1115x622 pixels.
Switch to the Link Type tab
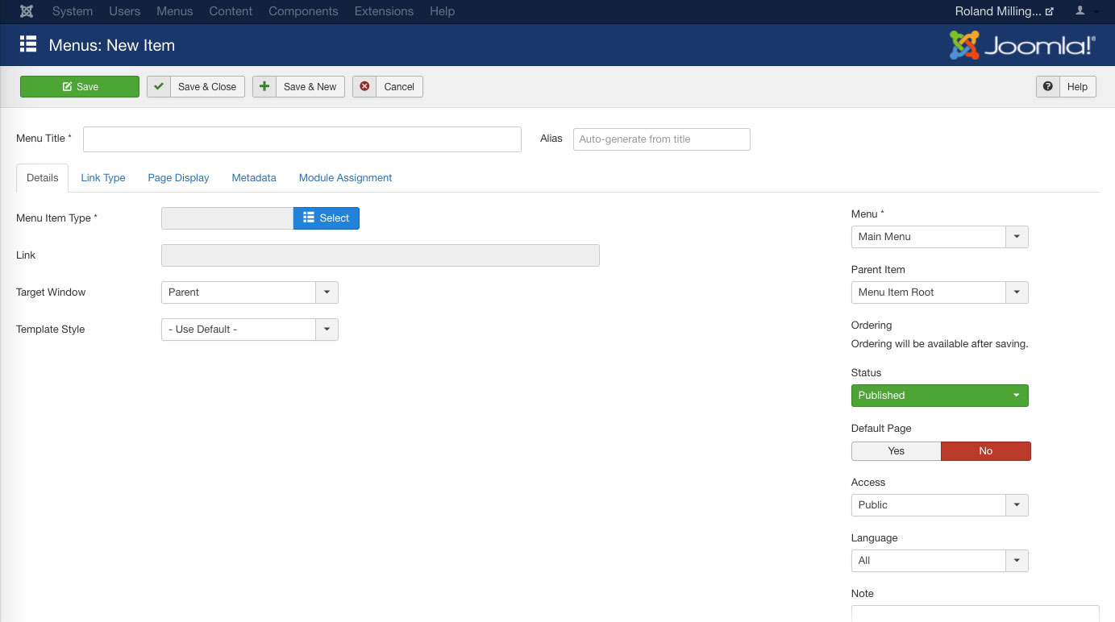pyautogui.click(x=103, y=177)
